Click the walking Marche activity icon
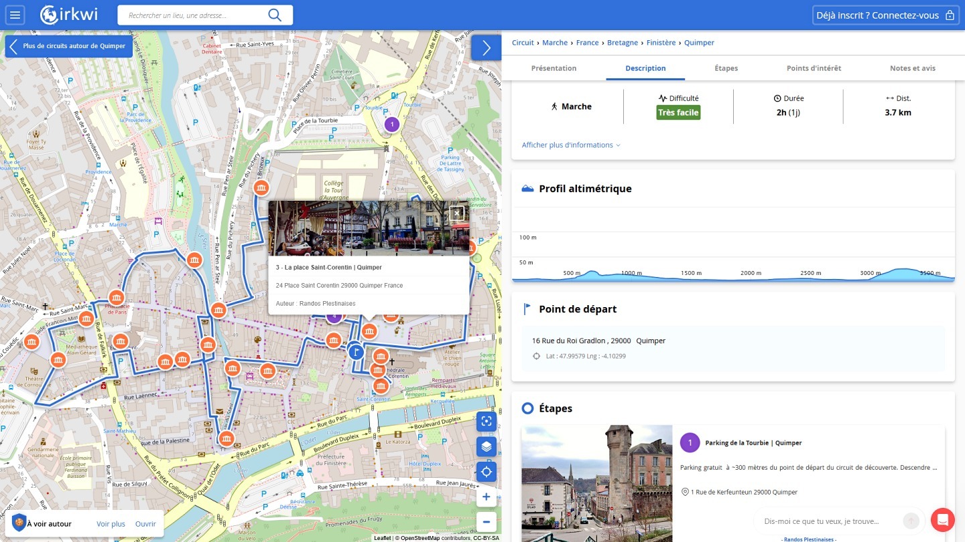This screenshot has width=965, height=542. [x=553, y=106]
